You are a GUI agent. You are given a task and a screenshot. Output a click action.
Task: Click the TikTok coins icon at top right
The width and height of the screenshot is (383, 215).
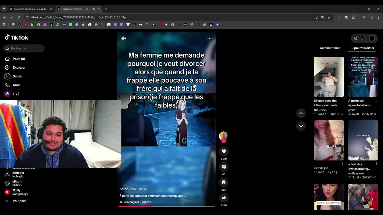pos(355,39)
